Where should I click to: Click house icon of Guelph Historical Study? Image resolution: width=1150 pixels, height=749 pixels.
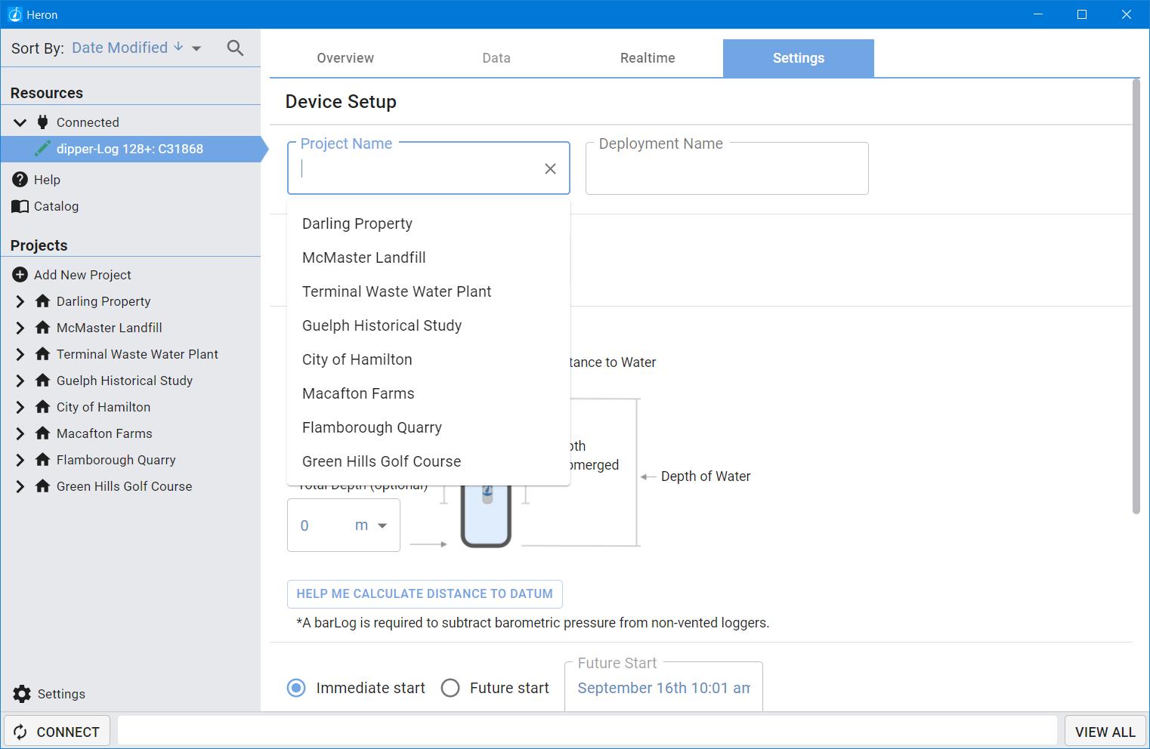43,381
